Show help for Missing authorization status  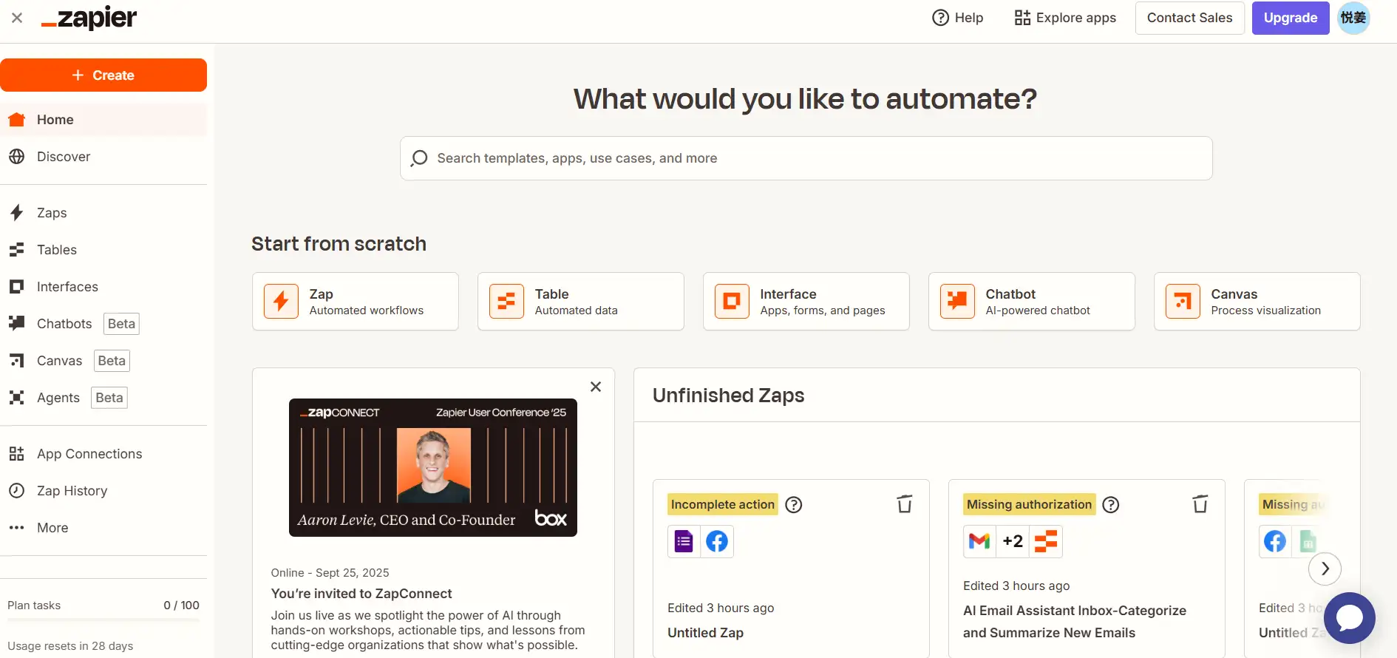[x=1111, y=505]
